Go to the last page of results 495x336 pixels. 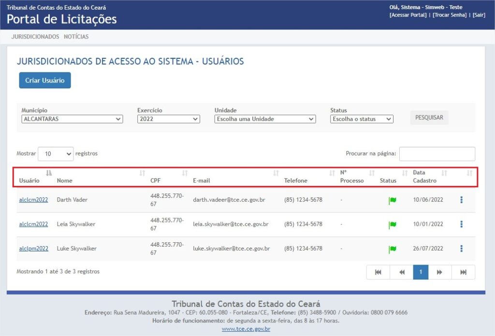click(463, 272)
